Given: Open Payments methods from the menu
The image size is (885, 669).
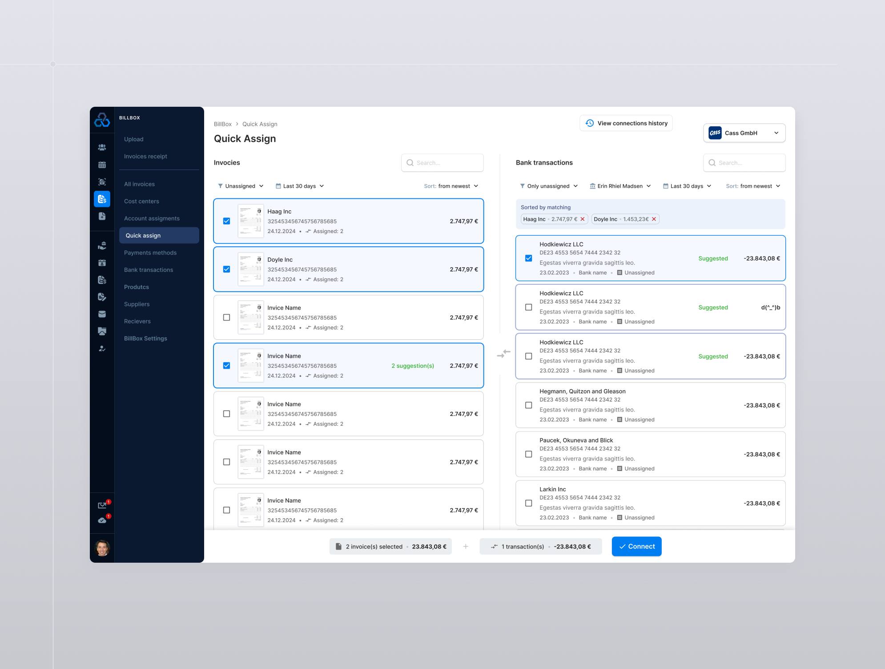Looking at the screenshot, I should coord(150,252).
